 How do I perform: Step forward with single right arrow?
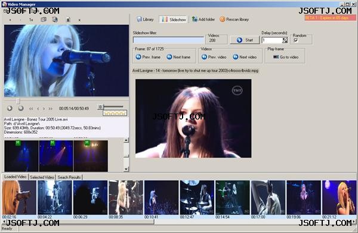(x=44, y=109)
